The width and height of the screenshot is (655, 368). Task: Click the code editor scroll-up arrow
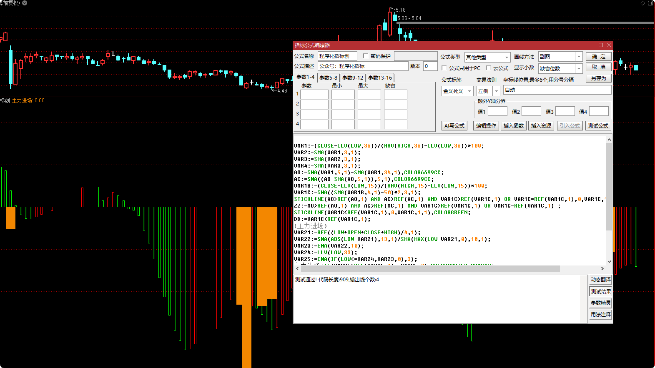pyautogui.click(x=609, y=140)
